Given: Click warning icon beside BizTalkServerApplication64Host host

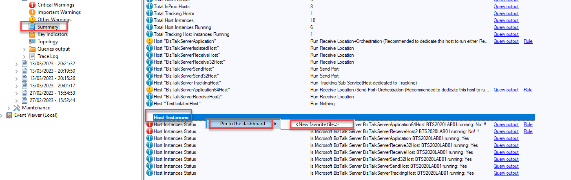Looking at the screenshot, I should coord(149,90).
